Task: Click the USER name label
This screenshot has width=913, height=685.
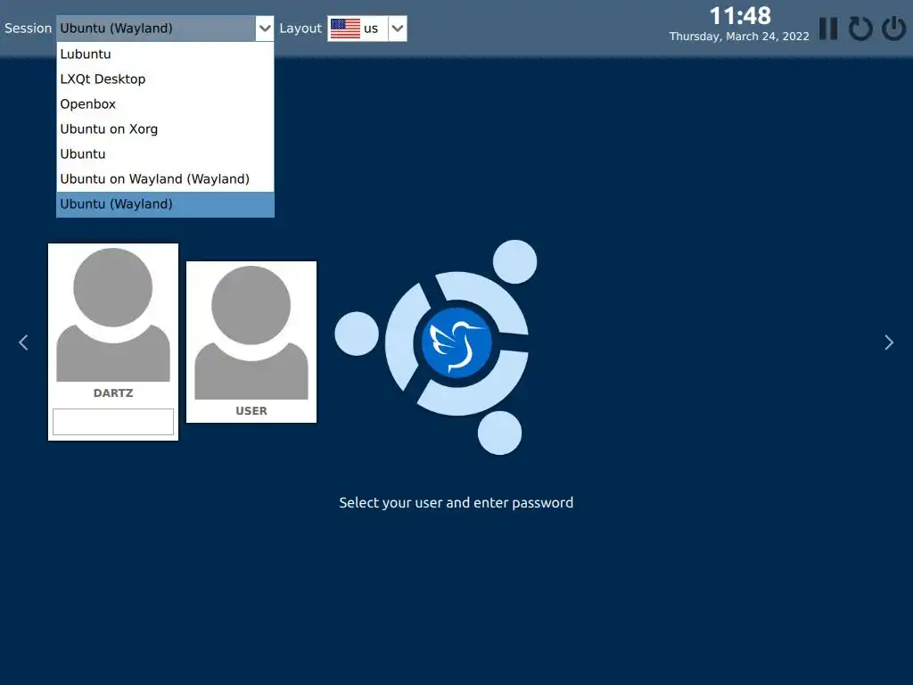Action: click(x=251, y=411)
